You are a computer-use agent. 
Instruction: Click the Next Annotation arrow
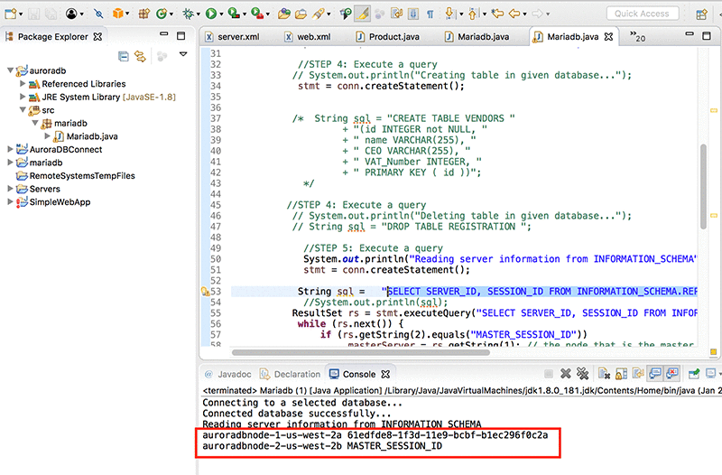pyautogui.click(x=449, y=14)
